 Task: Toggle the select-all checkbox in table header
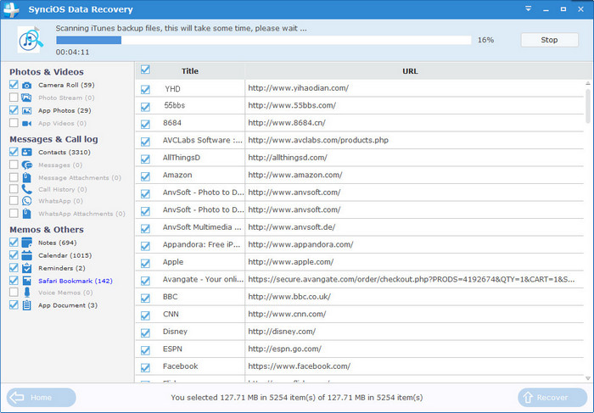(145, 70)
